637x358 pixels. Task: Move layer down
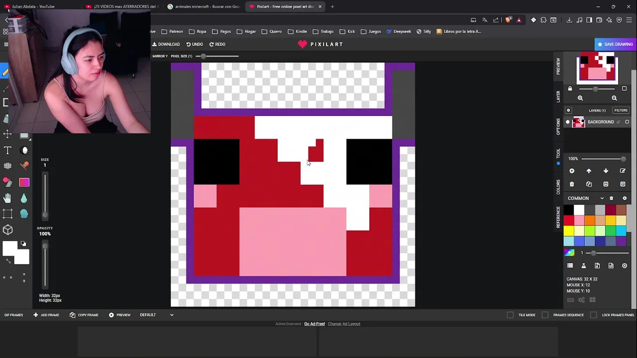tap(606, 171)
